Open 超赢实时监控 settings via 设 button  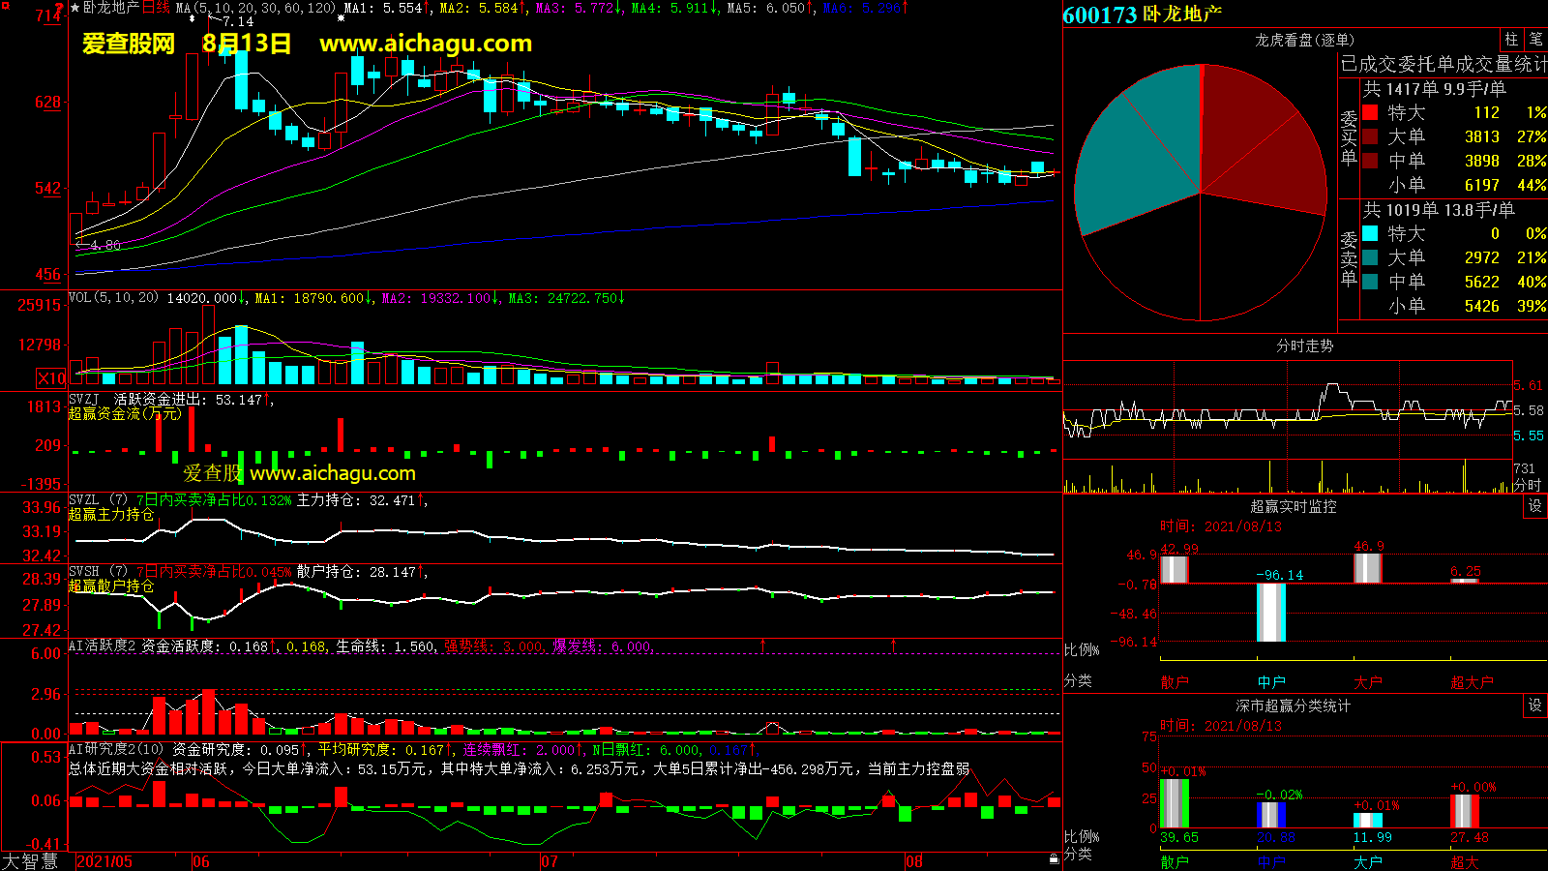coord(1535,506)
